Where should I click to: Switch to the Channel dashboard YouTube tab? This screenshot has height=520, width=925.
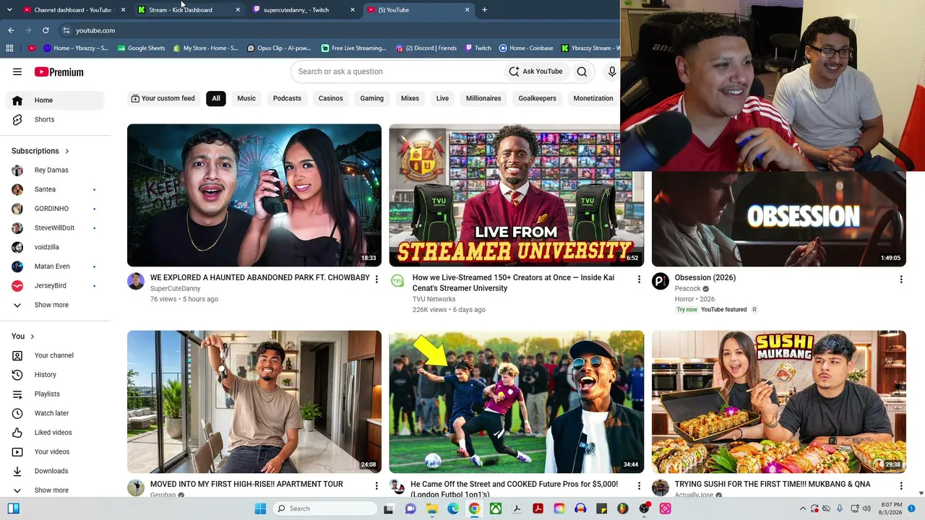pyautogui.click(x=73, y=10)
